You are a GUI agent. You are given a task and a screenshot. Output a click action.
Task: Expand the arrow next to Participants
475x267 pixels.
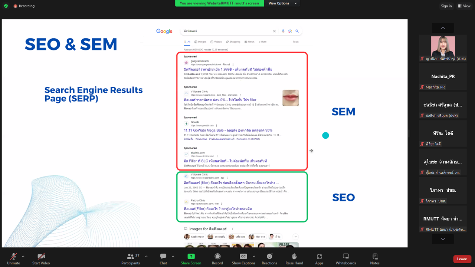pyautogui.click(x=146, y=256)
